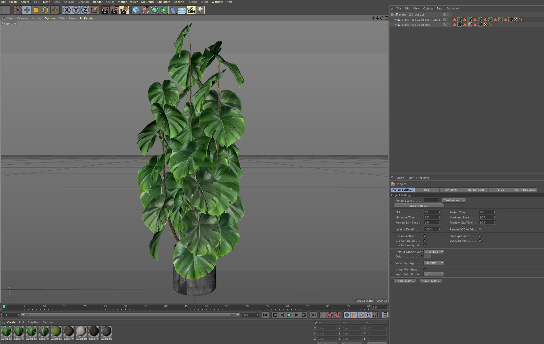The height and width of the screenshot is (344, 544).
Task: Toggle the Use Generators checkbox
Action: (425, 240)
